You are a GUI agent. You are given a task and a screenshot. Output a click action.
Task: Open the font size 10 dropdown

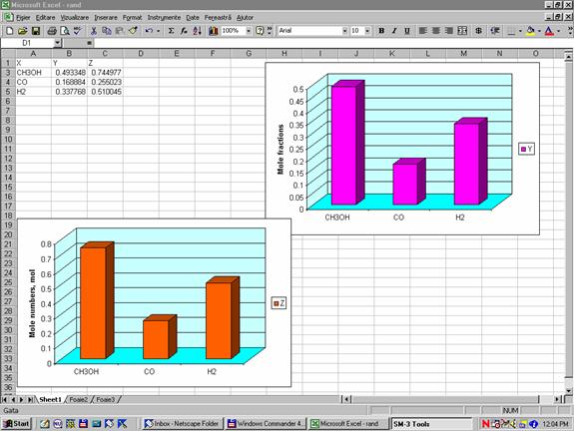[367, 31]
